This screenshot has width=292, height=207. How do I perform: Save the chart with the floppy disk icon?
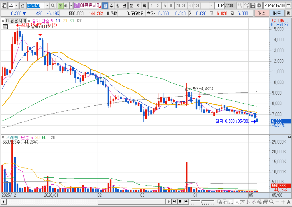(x=253, y=6)
